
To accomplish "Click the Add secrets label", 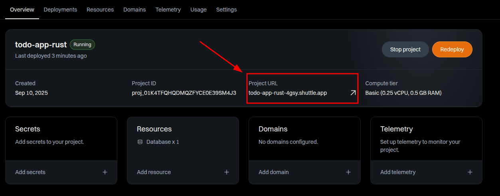I will (x=30, y=172).
